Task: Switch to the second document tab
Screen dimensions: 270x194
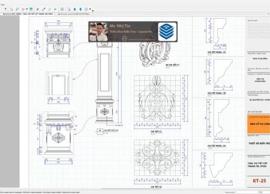Action: click(74, 14)
